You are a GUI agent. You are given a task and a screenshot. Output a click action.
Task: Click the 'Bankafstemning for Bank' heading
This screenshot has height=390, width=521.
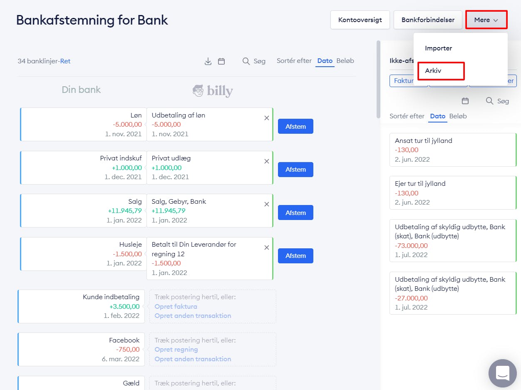click(x=92, y=20)
